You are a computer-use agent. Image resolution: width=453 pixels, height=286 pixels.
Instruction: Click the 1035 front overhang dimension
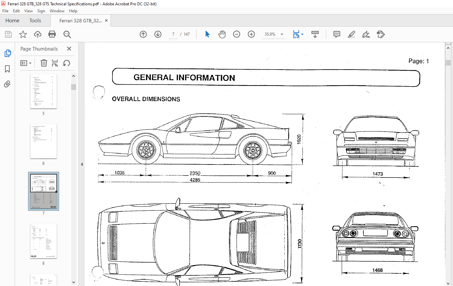pyautogui.click(x=120, y=173)
